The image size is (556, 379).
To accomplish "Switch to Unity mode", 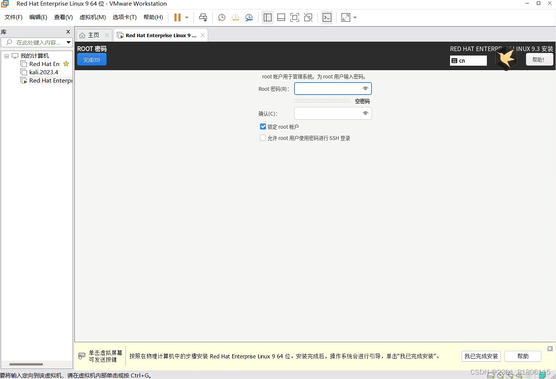I will pyautogui.click(x=308, y=17).
